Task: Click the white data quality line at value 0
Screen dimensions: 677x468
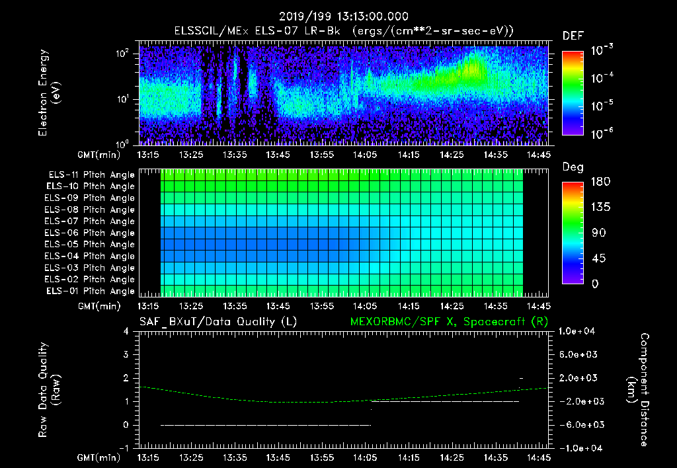Action: click(266, 425)
